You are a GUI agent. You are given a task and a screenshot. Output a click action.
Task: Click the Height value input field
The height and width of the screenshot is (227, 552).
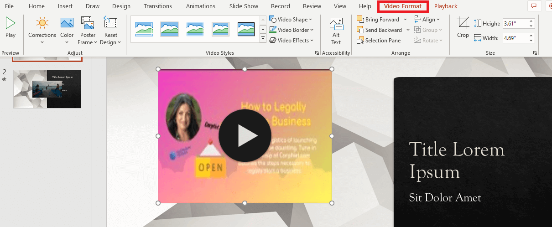point(515,24)
